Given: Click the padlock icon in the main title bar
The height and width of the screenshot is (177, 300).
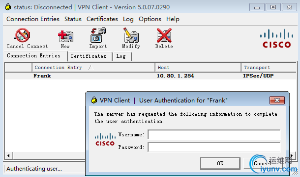Looking at the screenshot, I should pyautogui.click(x=8, y=7).
